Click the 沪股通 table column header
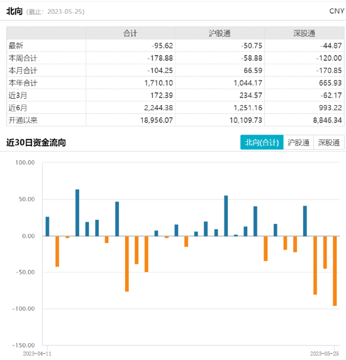346x360 pixels. pos(220,33)
